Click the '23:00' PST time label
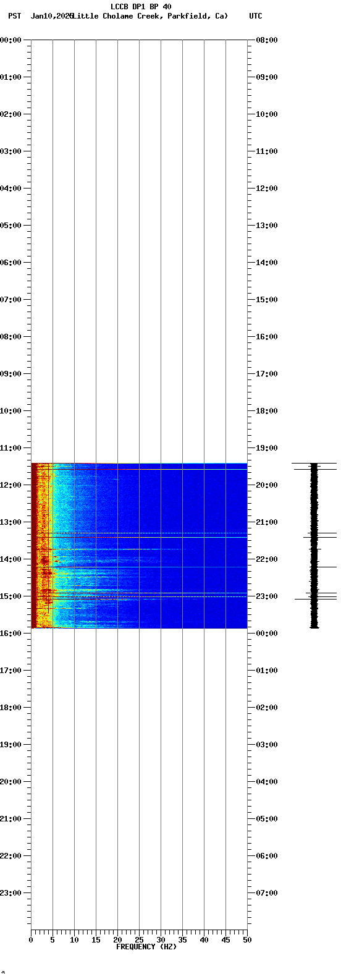This screenshot has height=979, width=341. click(11, 893)
